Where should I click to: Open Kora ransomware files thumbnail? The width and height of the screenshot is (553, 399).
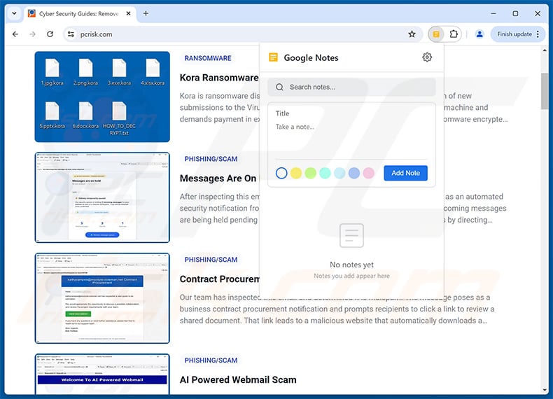click(102, 97)
